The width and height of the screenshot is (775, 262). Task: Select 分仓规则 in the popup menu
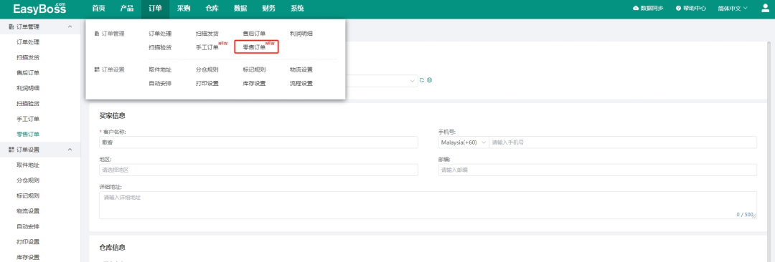pyautogui.click(x=207, y=69)
